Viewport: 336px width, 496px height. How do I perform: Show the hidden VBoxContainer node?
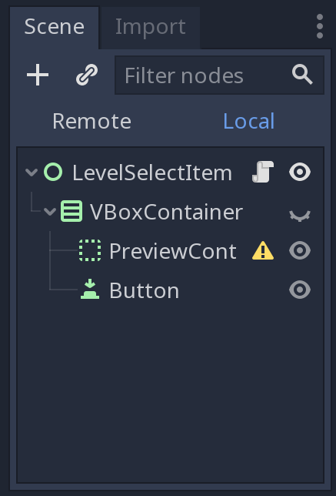coord(300,214)
